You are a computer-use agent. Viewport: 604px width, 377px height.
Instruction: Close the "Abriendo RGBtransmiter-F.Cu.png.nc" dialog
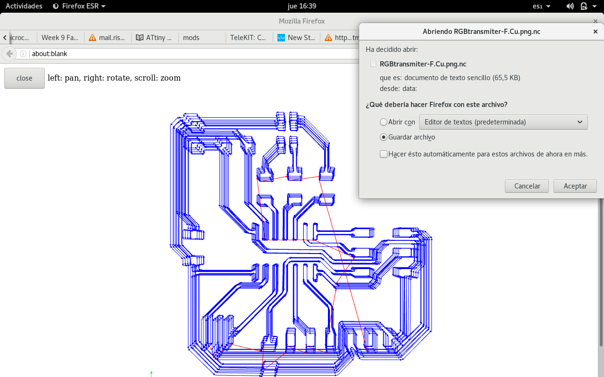point(596,32)
